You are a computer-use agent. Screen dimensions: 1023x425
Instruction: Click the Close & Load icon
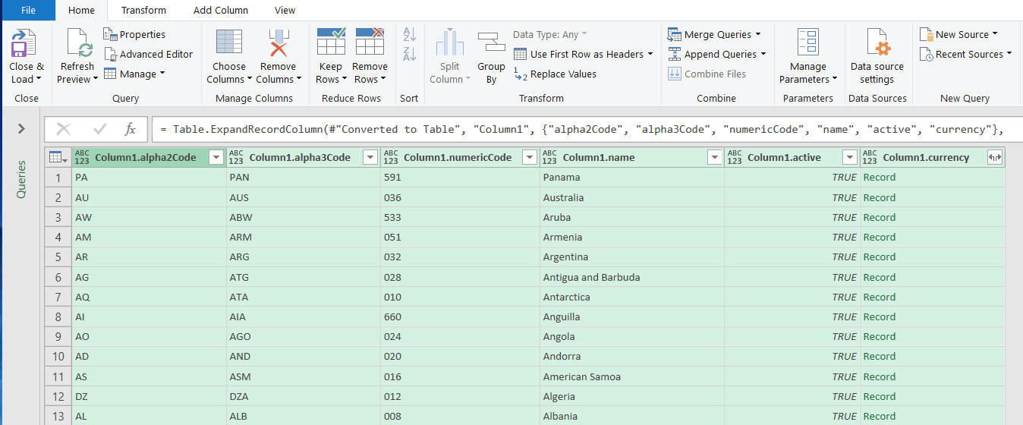pyautogui.click(x=26, y=44)
